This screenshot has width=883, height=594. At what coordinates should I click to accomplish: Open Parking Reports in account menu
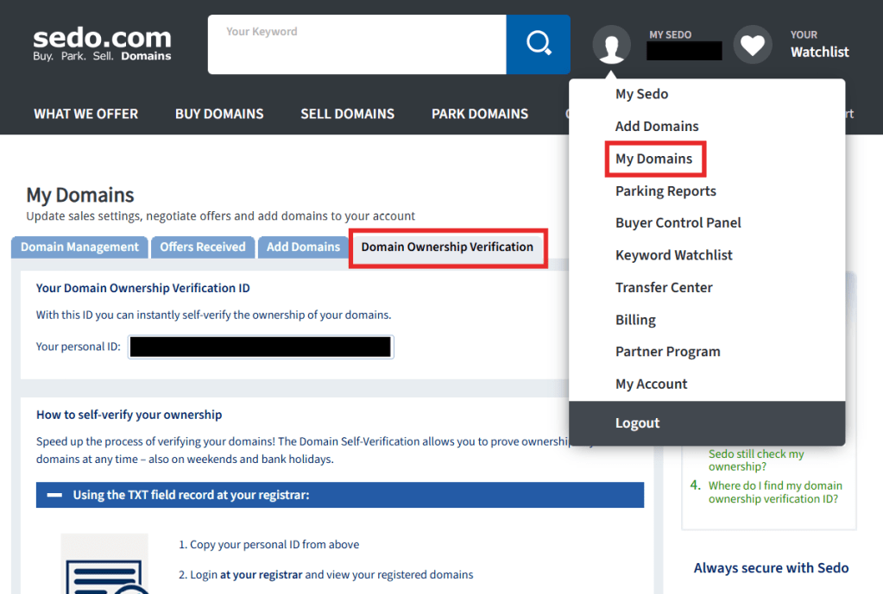click(665, 191)
